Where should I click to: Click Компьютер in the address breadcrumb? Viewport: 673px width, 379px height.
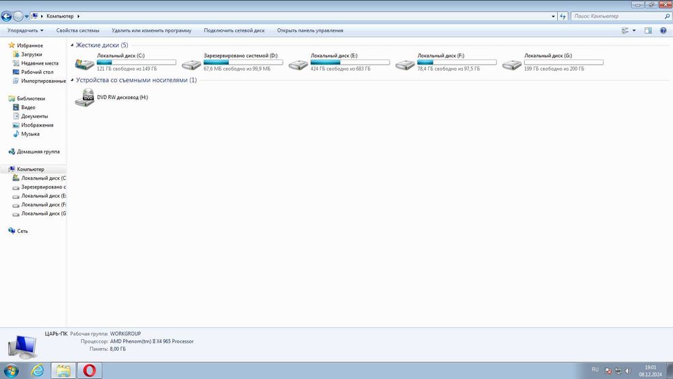tap(60, 16)
